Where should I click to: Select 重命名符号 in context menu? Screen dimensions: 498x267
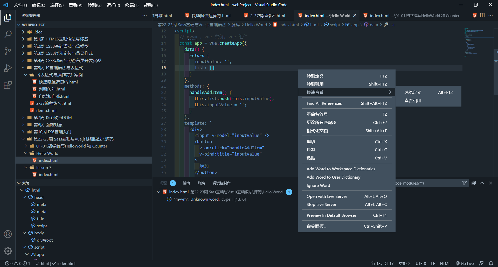[x=347, y=114]
